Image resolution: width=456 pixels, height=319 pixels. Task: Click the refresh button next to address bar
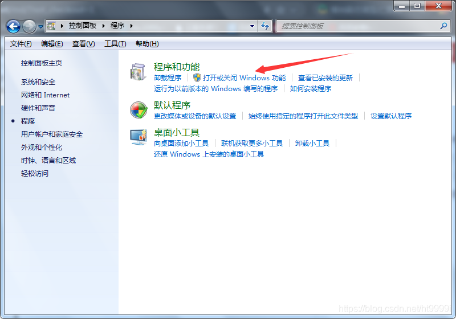[x=265, y=26]
